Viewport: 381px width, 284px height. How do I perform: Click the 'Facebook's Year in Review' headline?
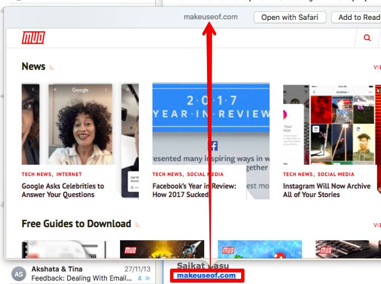pyautogui.click(x=194, y=190)
